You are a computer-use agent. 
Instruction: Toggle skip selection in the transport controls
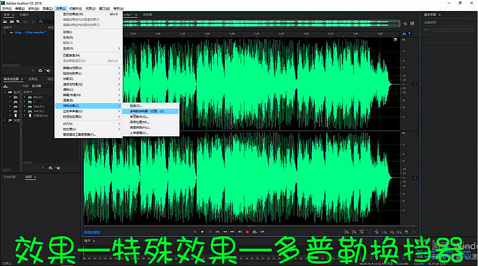click(262, 232)
